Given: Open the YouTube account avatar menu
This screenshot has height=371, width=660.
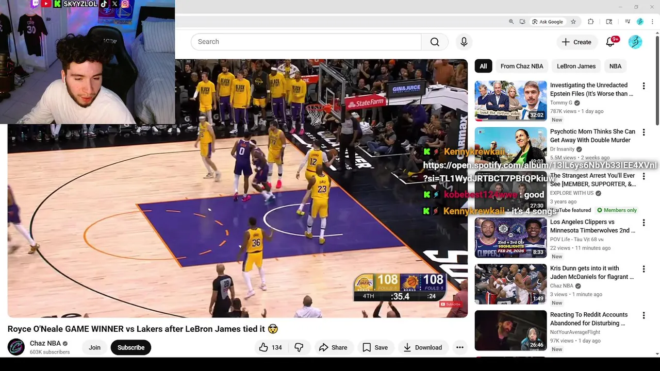Looking at the screenshot, I should pyautogui.click(x=635, y=42).
